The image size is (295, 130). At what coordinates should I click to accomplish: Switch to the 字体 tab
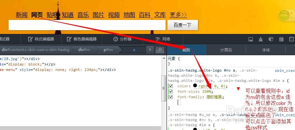point(266,50)
